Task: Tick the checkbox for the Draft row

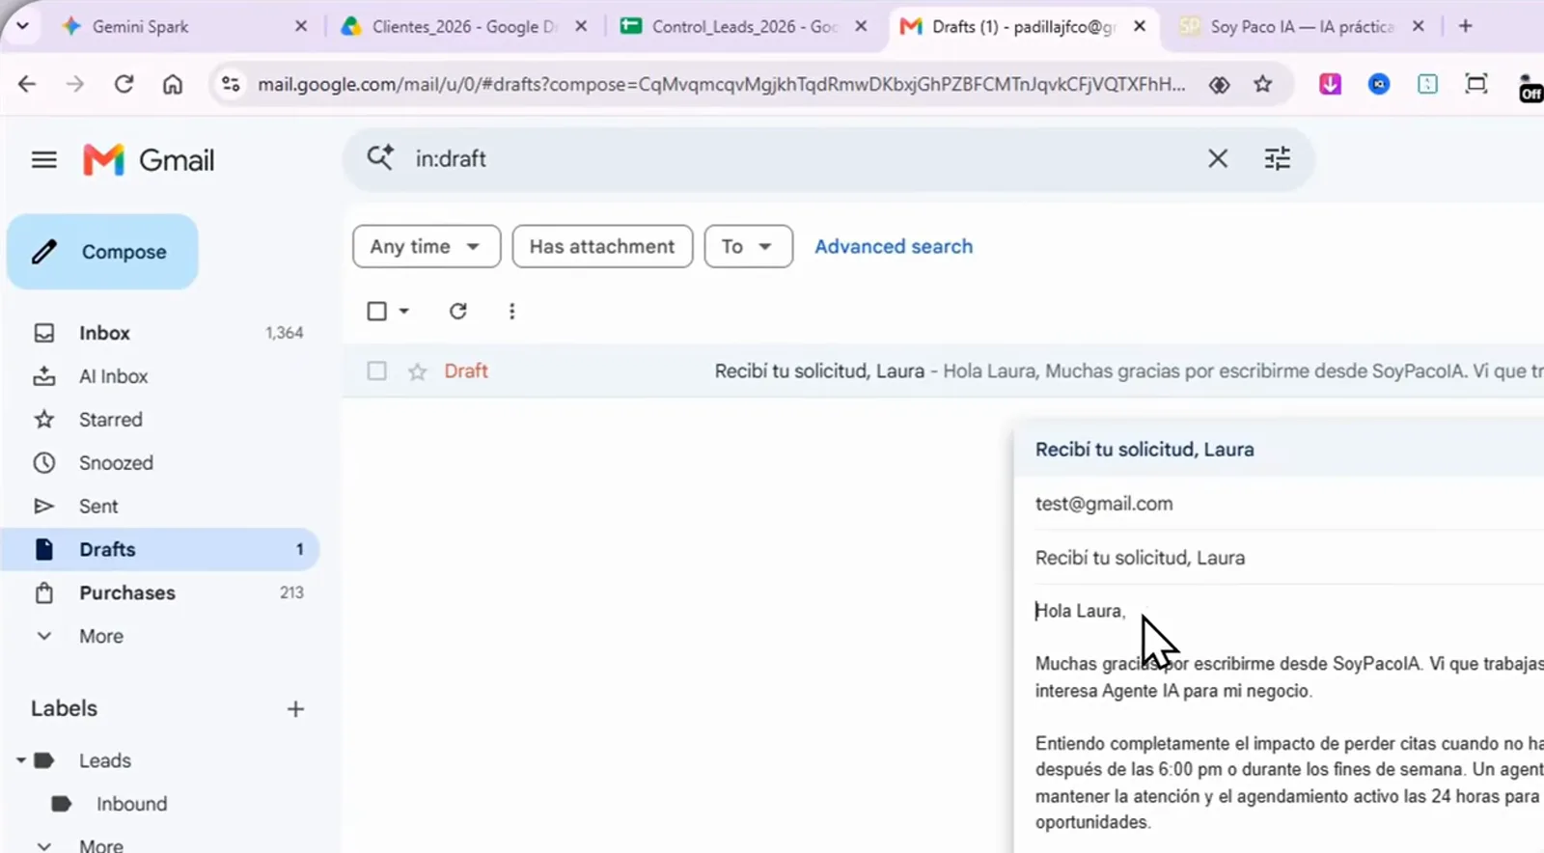Action: (x=377, y=371)
